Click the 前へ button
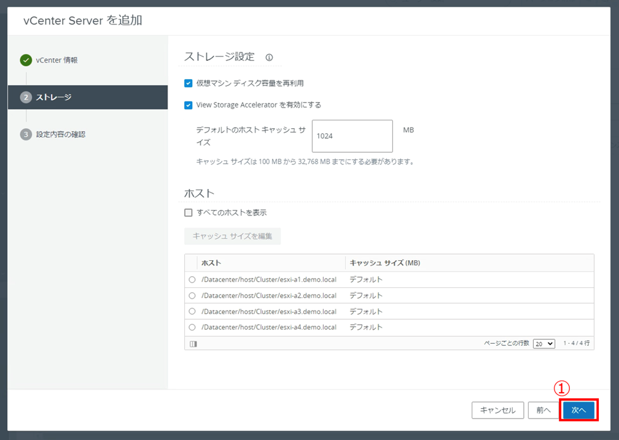This screenshot has width=619, height=440. (x=543, y=410)
